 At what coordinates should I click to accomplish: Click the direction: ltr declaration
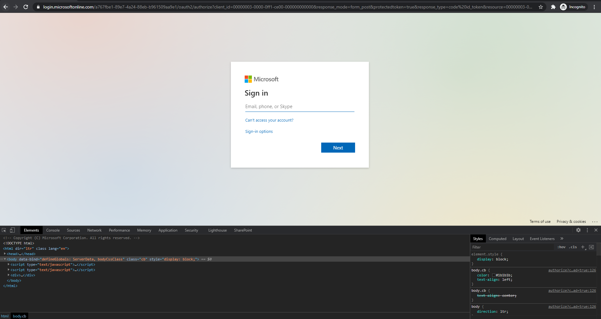click(x=492, y=311)
